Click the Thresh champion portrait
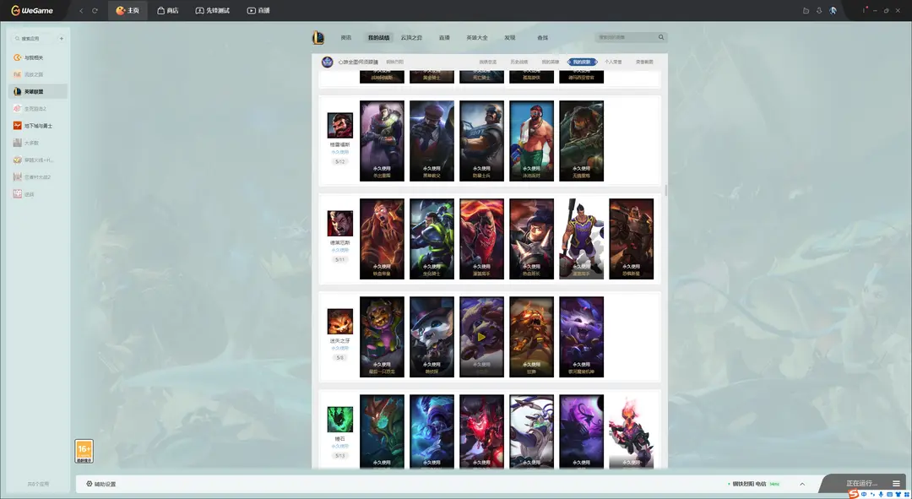912x499 pixels. pos(339,420)
